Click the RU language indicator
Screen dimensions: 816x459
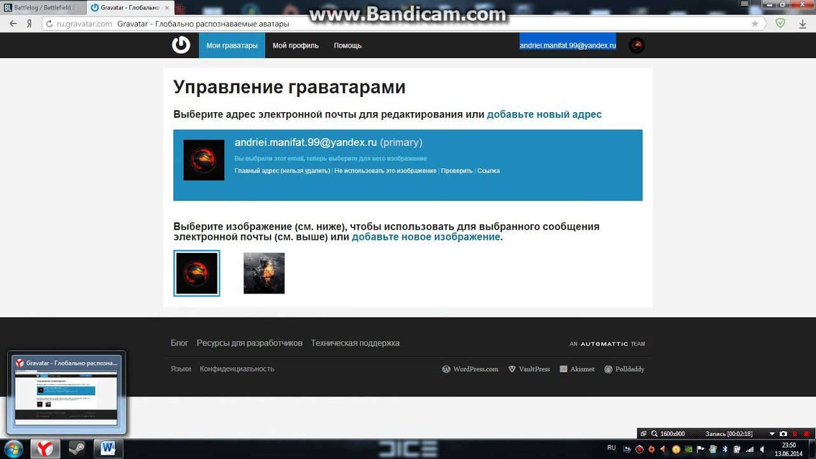(611, 448)
